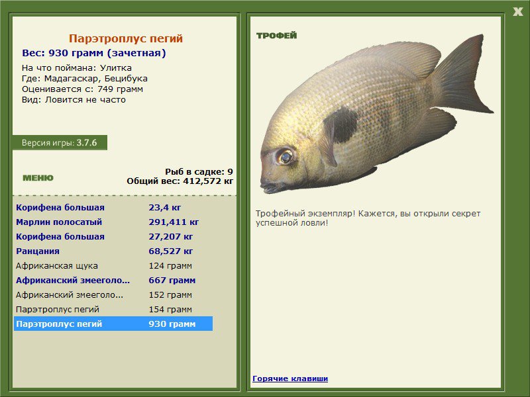Click the Общий вес: 412,572 кг total
The image size is (530, 397).
(x=180, y=181)
